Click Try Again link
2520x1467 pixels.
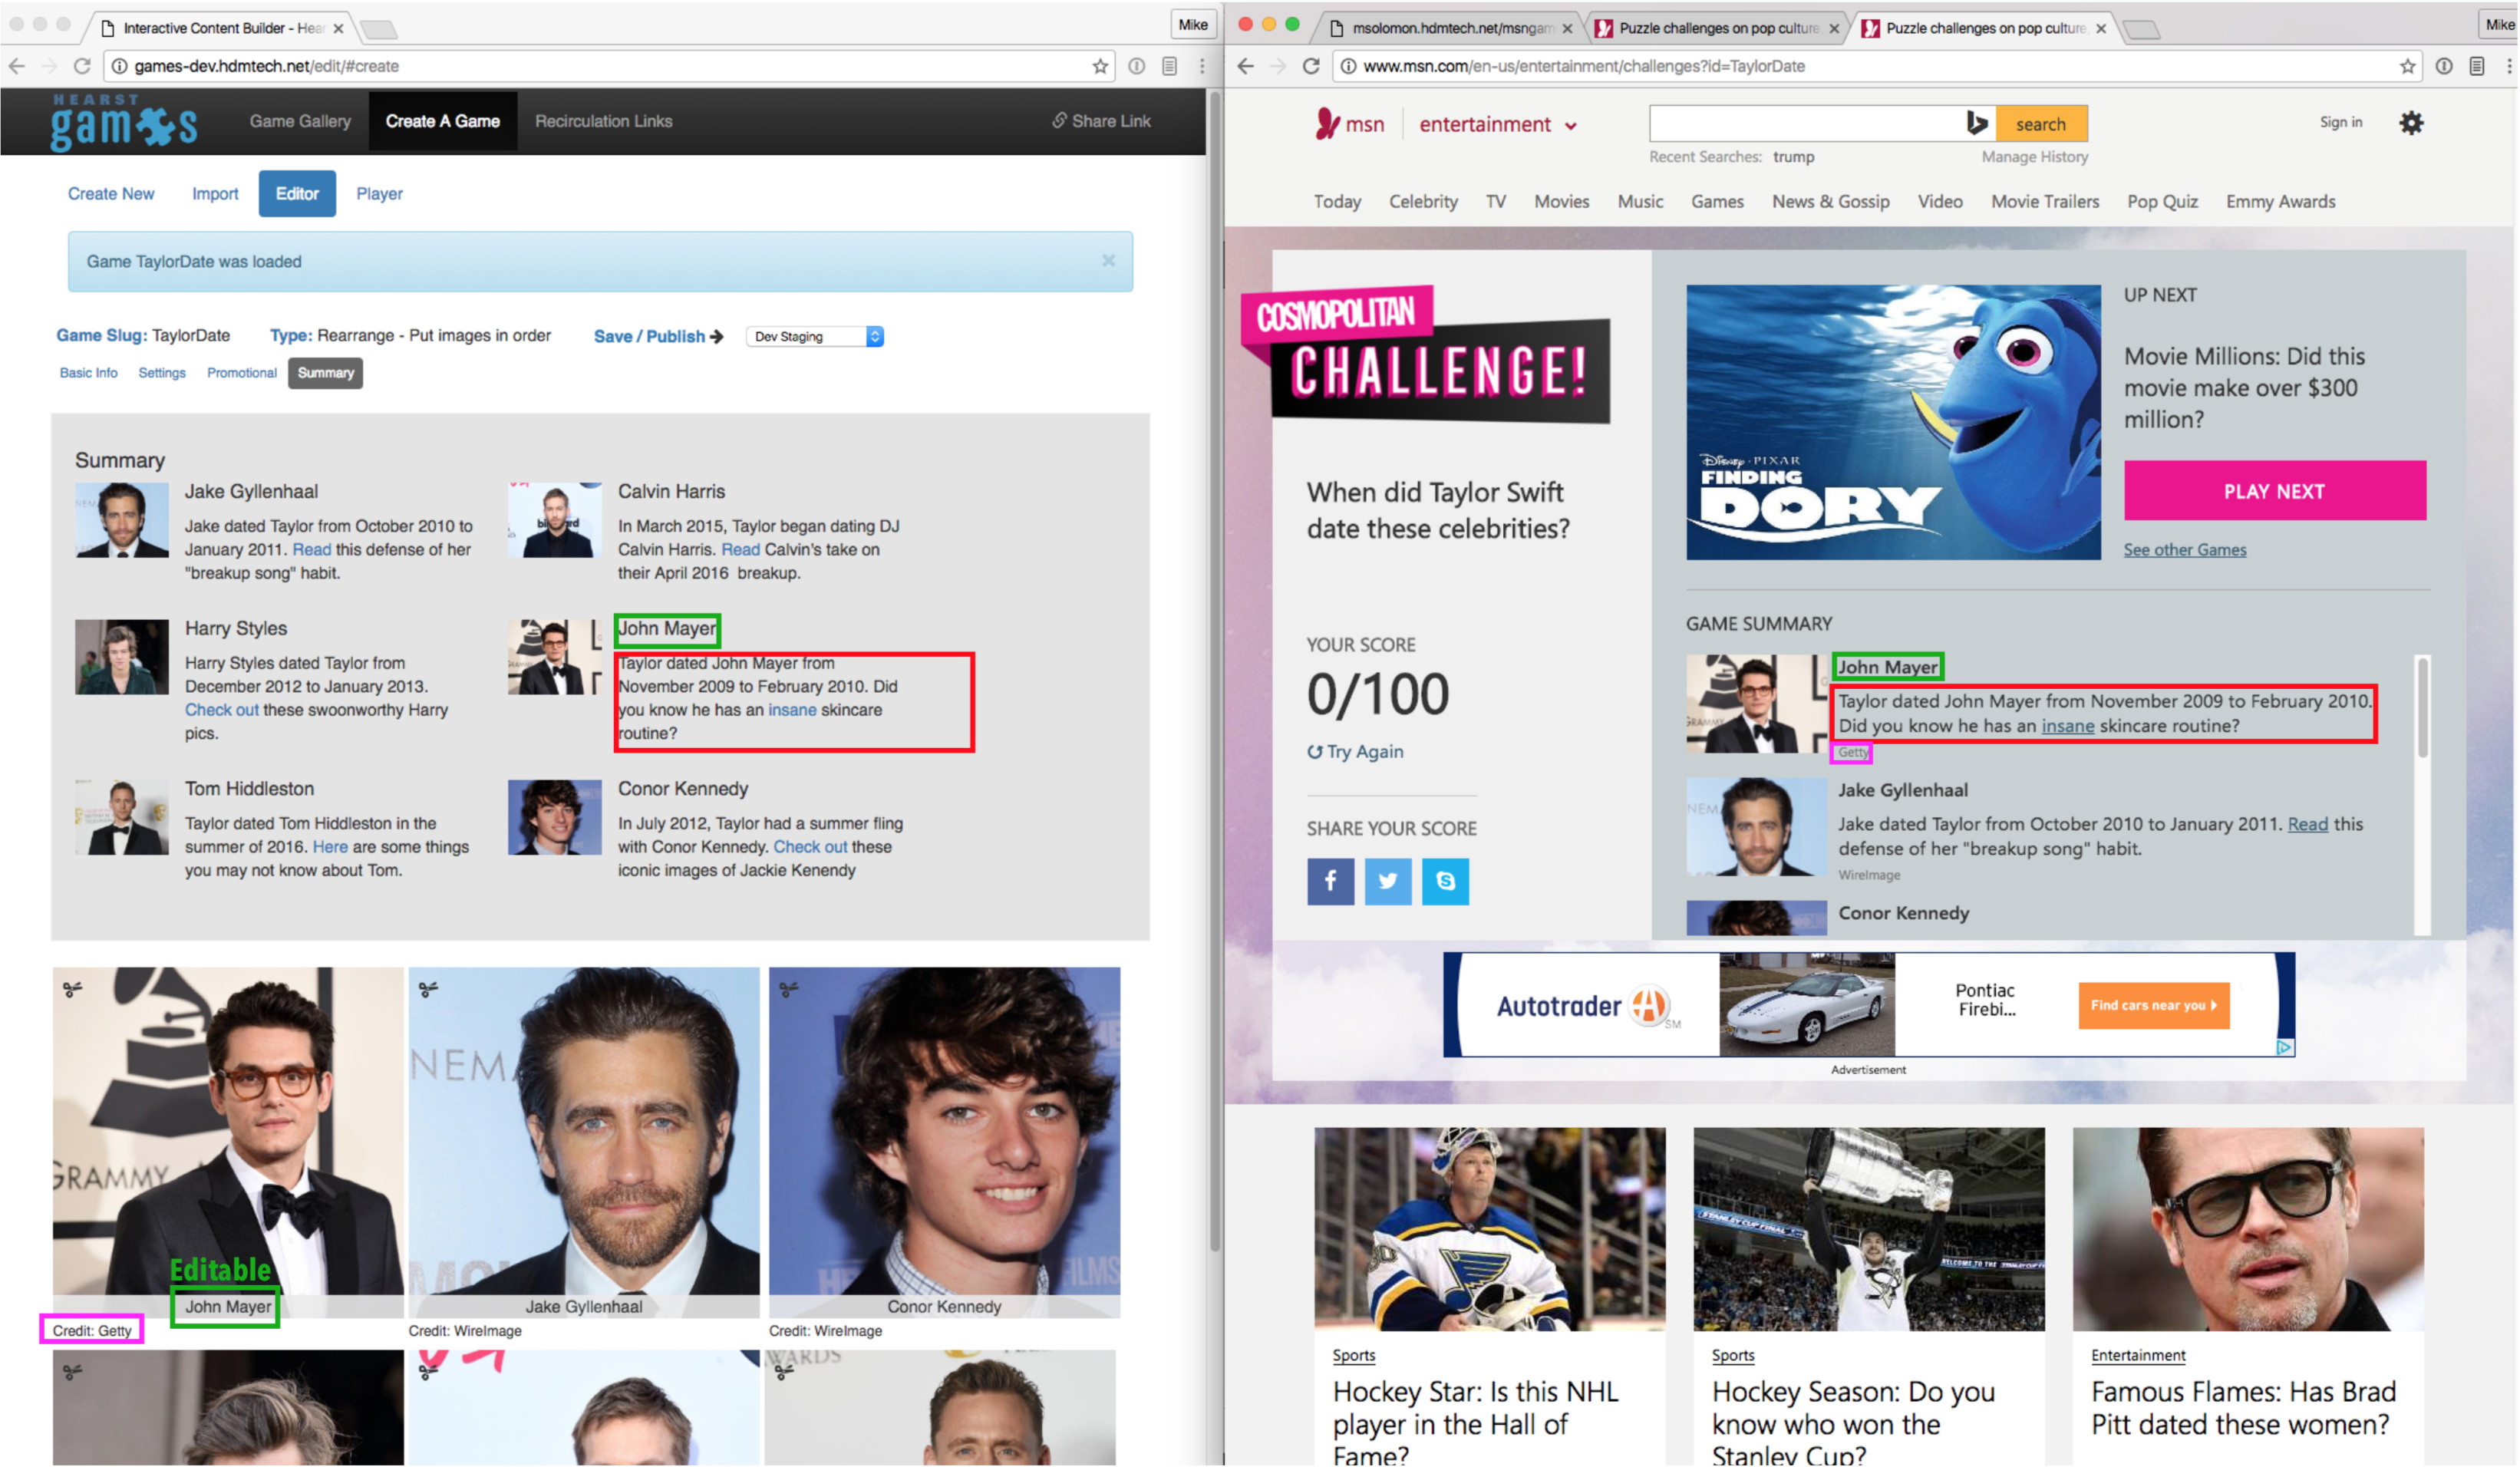pos(1355,752)
